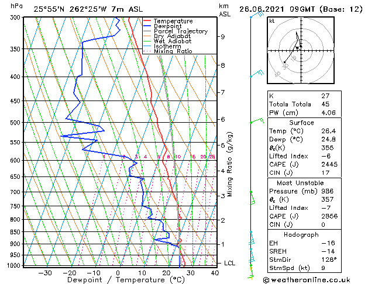Click the Pressure (mb) value 986
Viewport: 368px width, 284px height.
(x=328, y=191)
